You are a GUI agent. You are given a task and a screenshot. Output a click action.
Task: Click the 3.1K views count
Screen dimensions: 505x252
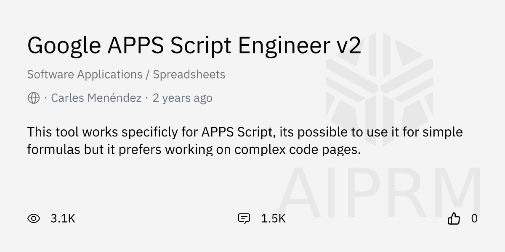click(x=63, y=218)
